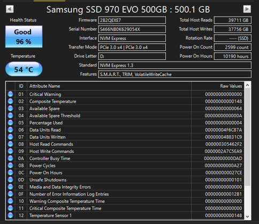Click status orb for Error Information Log Entries
Image resolution: width=259 pixels, height=224 pixels.
pos(11,194)
